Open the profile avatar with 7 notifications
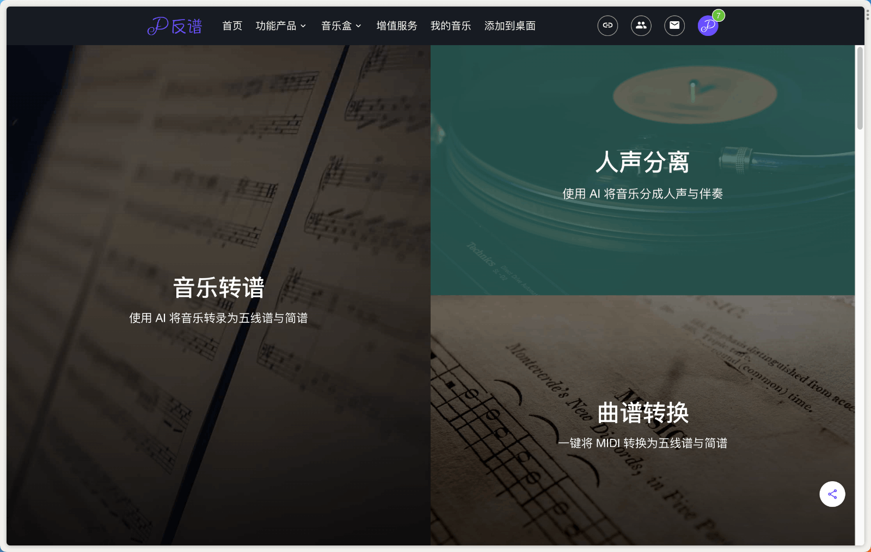The width and height of the screenshot is (871, 552). point(708,26)
